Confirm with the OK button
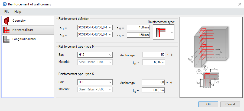The width and height of the screenshot is (244, 111). (x=208, y=104)
